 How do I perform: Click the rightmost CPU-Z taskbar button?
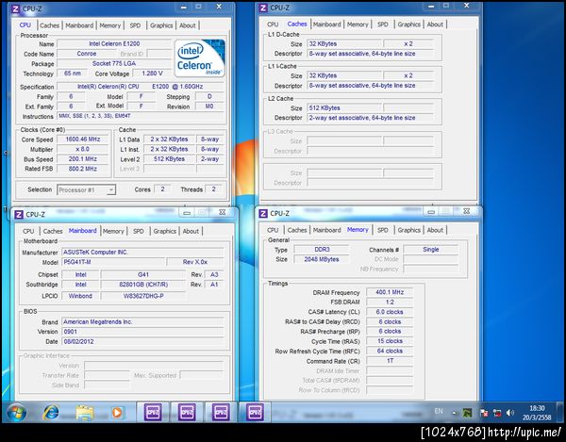(x=254, y=412)
